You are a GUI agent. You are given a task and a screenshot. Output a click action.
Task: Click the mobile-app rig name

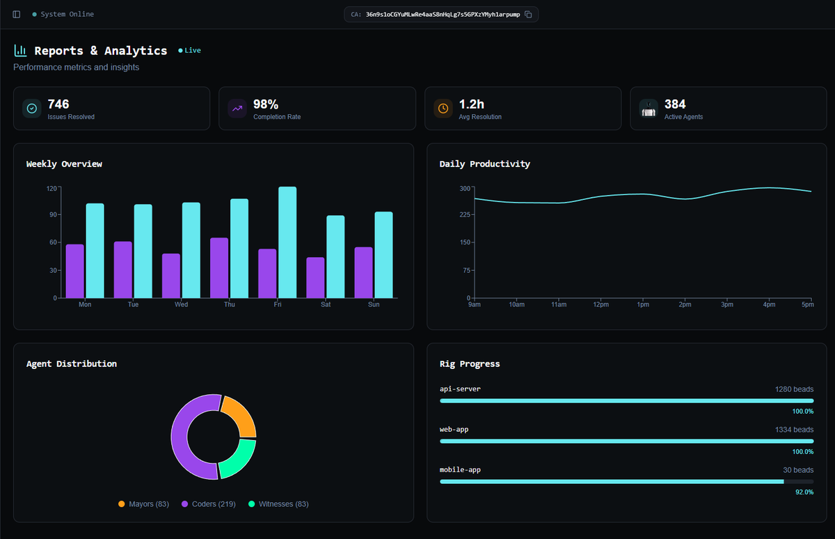[460, 469]
